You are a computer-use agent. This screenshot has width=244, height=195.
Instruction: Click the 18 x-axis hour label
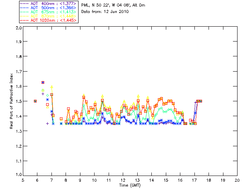(x=209, y=180)
